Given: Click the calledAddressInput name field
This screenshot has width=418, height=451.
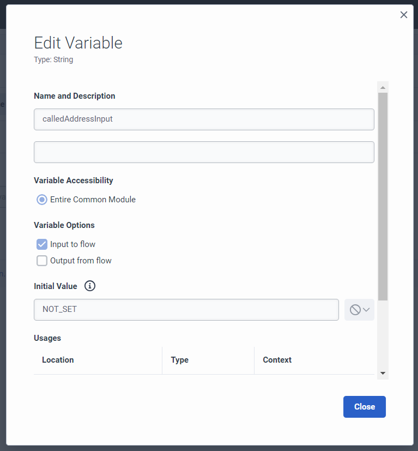Looking at the screenshot, I should pyautogui.click(x=204, y=119).
